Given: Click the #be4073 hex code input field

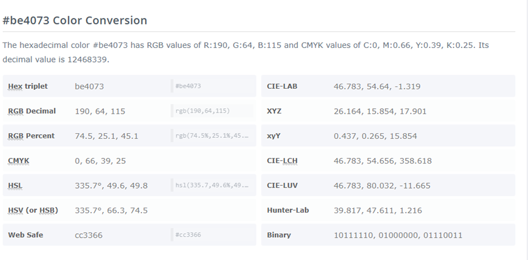Looking at the screenshot, I should tap(212, 86).
